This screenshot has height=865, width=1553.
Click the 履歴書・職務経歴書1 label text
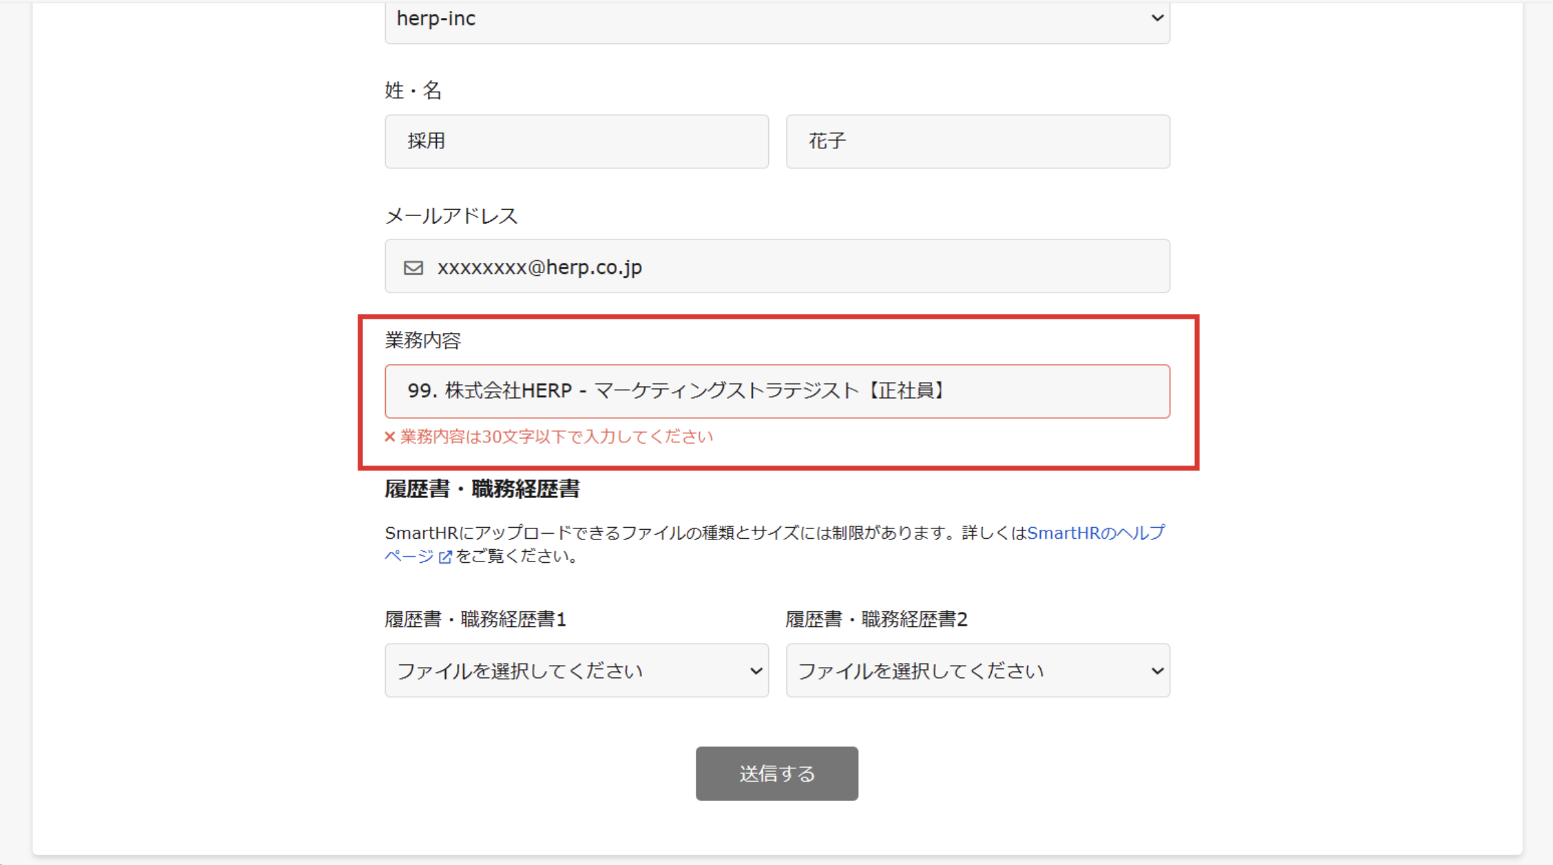[x=475, y=619]
